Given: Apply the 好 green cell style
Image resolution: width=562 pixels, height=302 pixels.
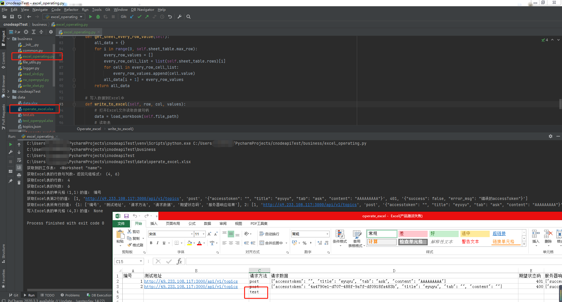Looking at the screenshot, I should pyautogui.click(x=444, y=234).
